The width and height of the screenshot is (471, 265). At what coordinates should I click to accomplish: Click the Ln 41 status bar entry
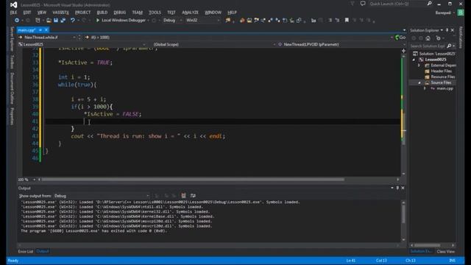point(350,261)
